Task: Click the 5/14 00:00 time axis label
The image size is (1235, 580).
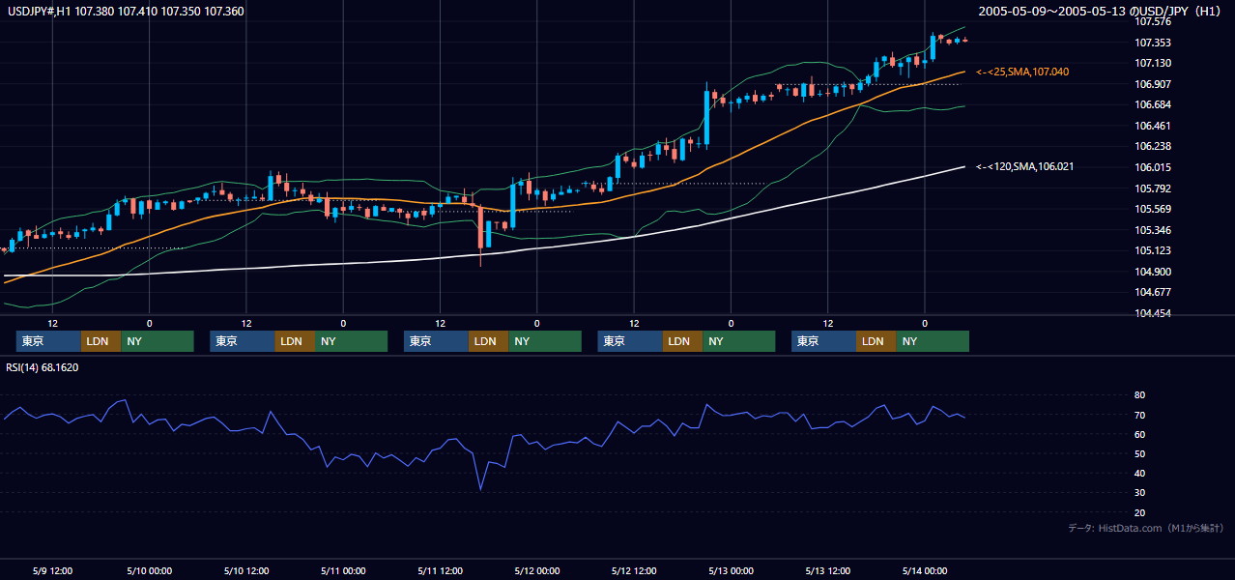Action: coord(925,570)
